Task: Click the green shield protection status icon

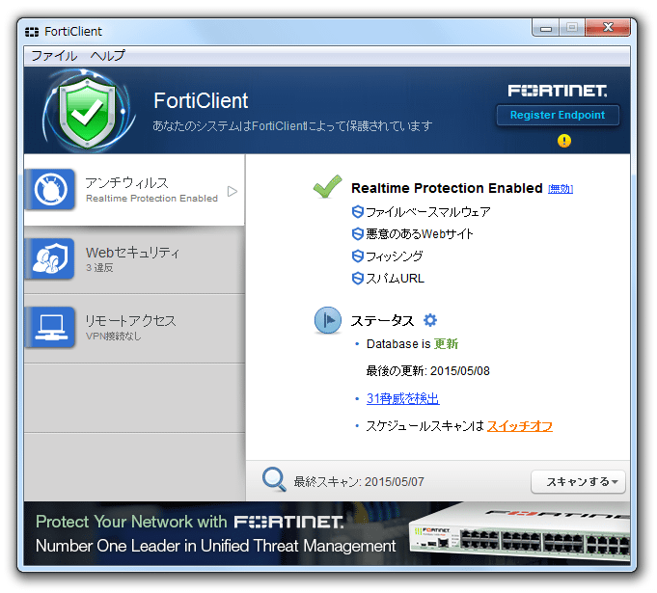Action: coord(88,111)
